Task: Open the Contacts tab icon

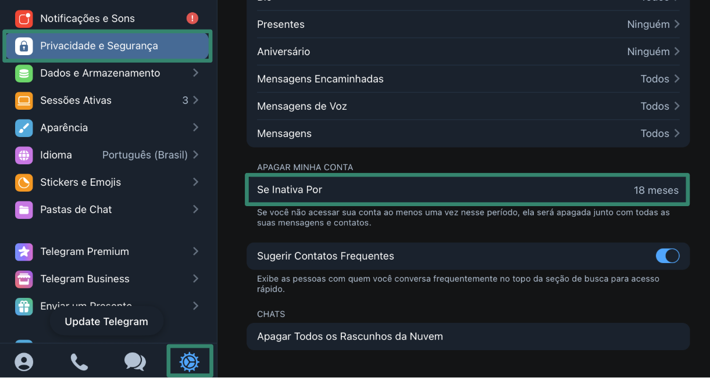Action: click(24, 362)
